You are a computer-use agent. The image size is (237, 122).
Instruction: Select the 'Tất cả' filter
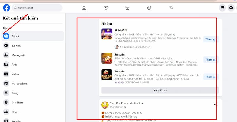coord(33,36)
